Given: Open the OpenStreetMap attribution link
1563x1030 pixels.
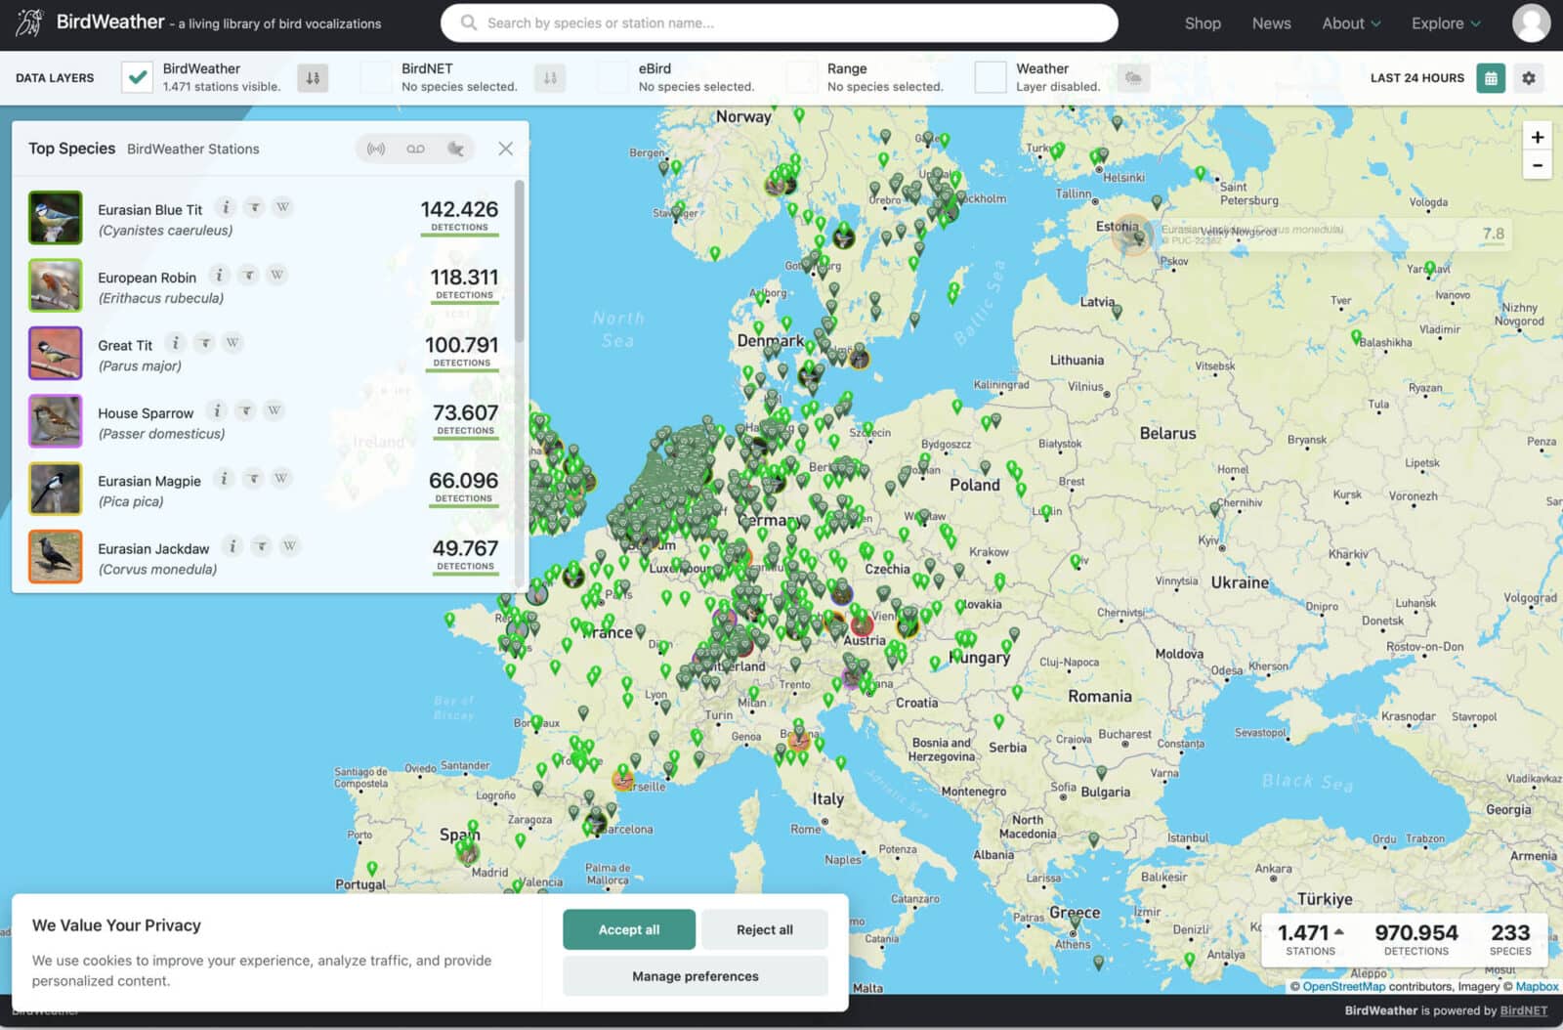Looking at the screenshot, I should pyautogui.click(x=1343, y=987).
